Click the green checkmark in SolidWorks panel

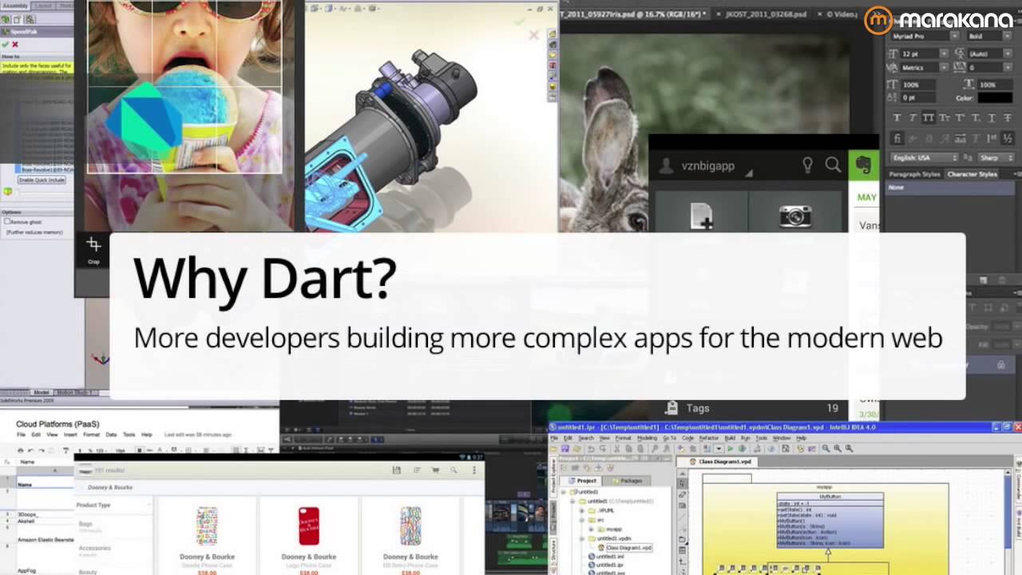pos(6,45)
